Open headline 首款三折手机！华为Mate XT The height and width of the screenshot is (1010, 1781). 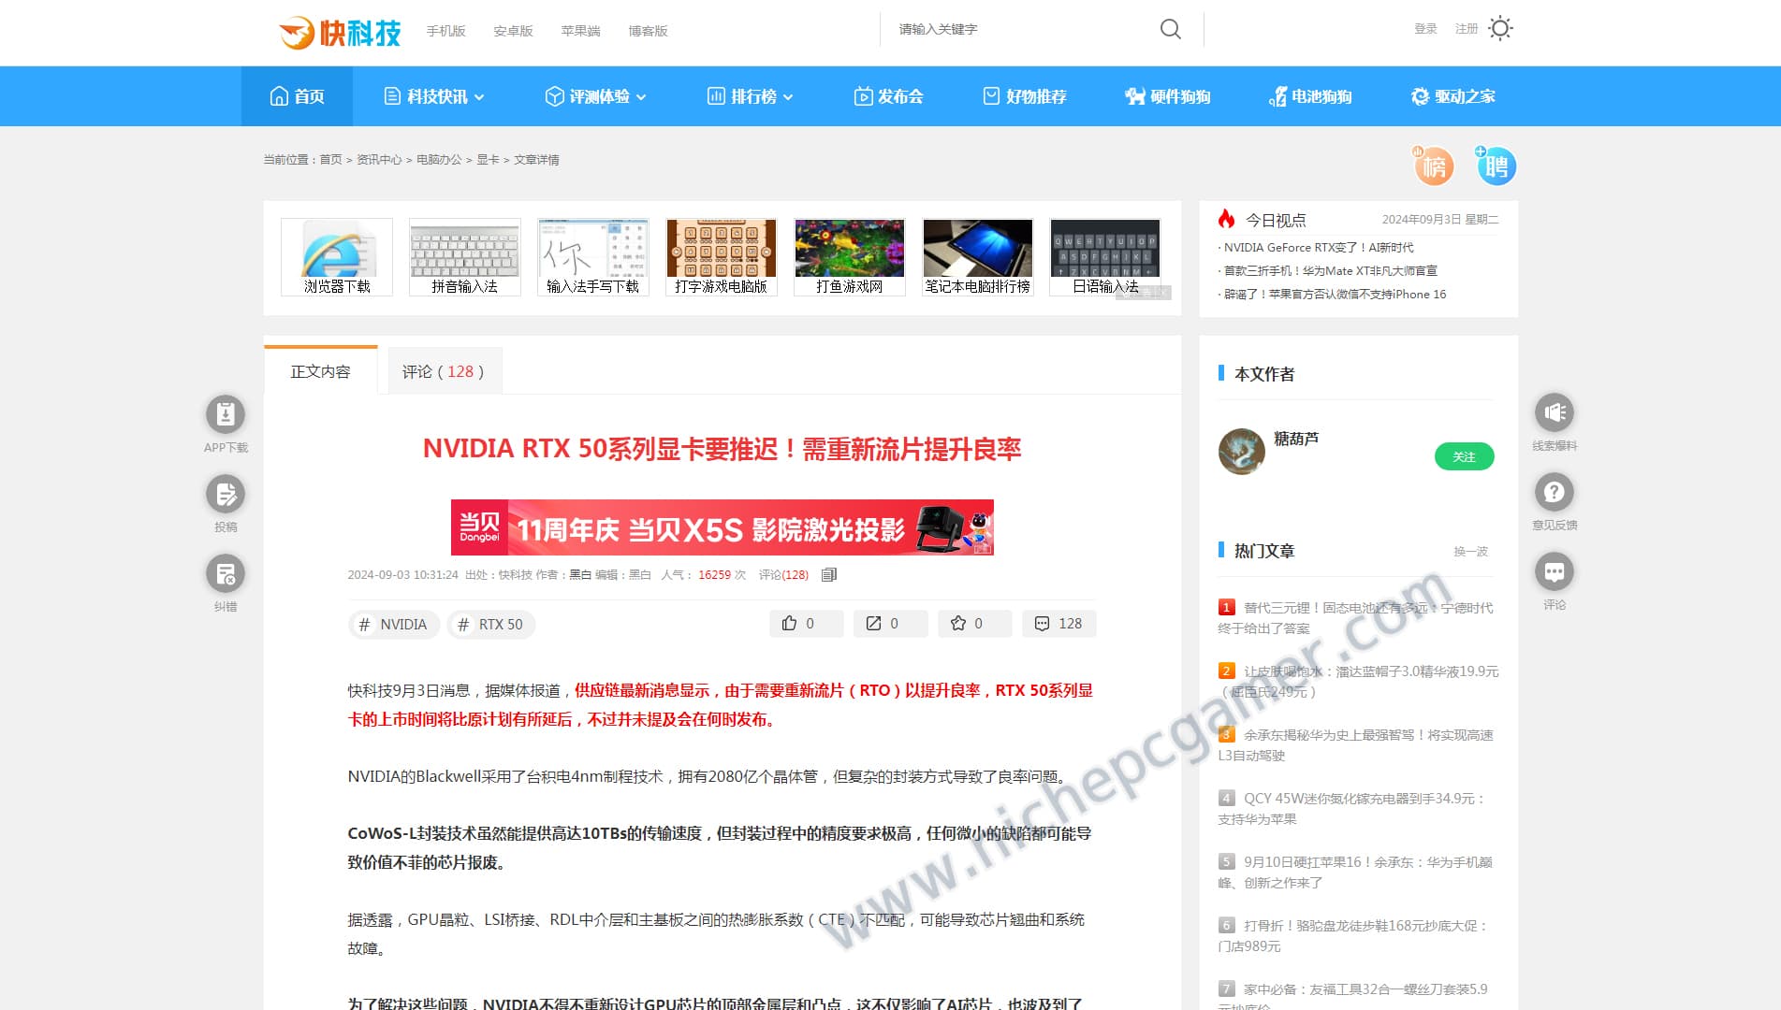click(1329, 271)
